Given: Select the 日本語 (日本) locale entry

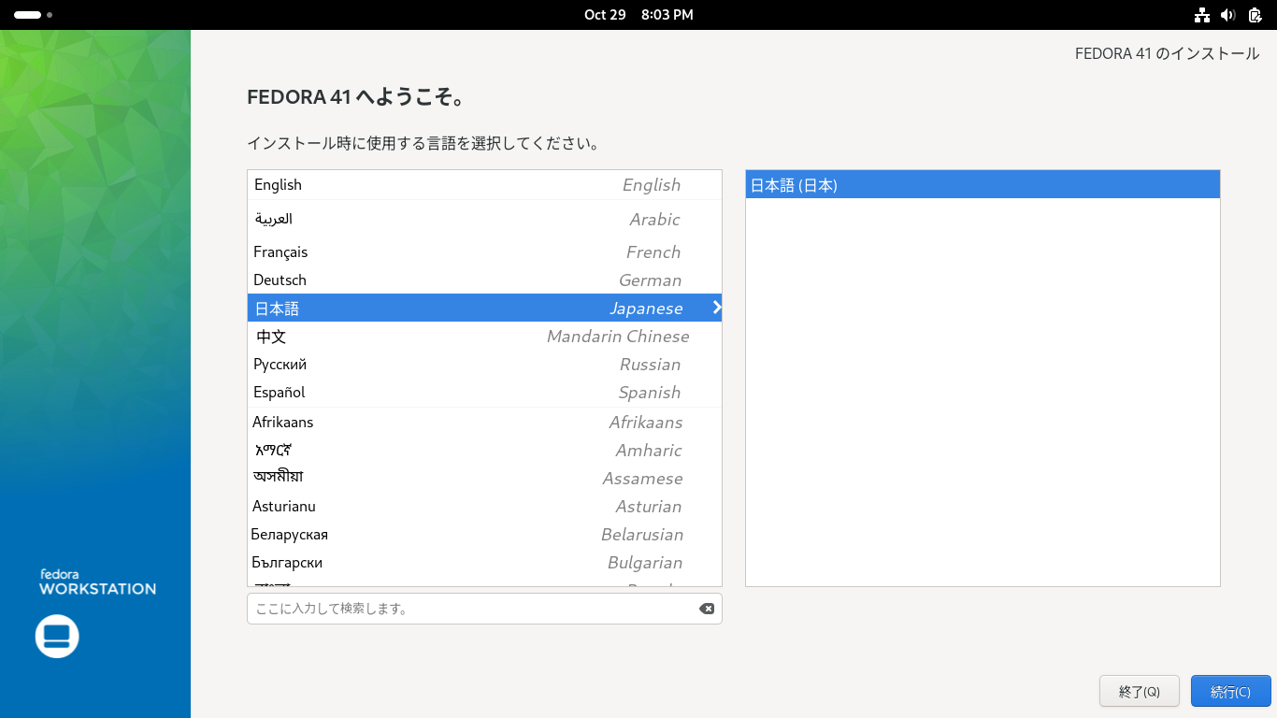Looking at the screenshot, I should point(983,185).
